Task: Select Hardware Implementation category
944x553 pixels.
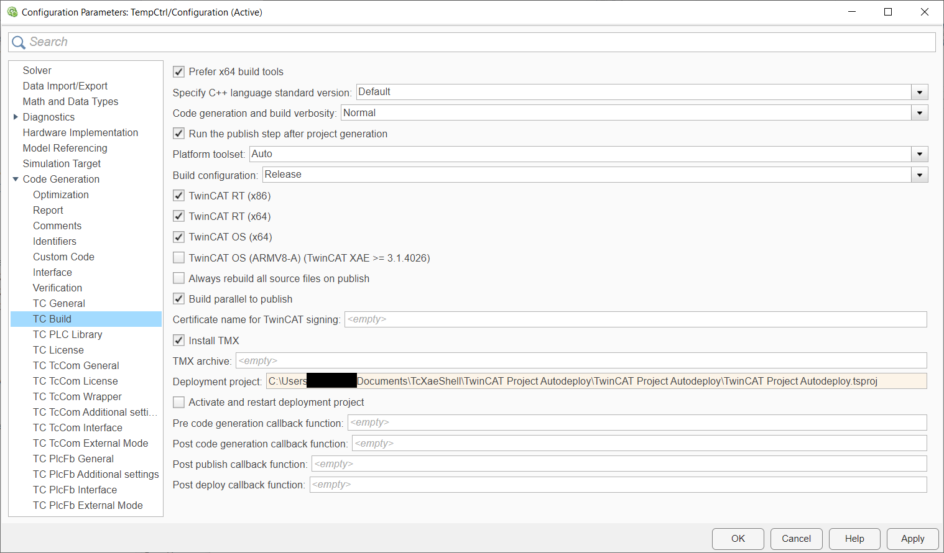Action: pos(80,132)
